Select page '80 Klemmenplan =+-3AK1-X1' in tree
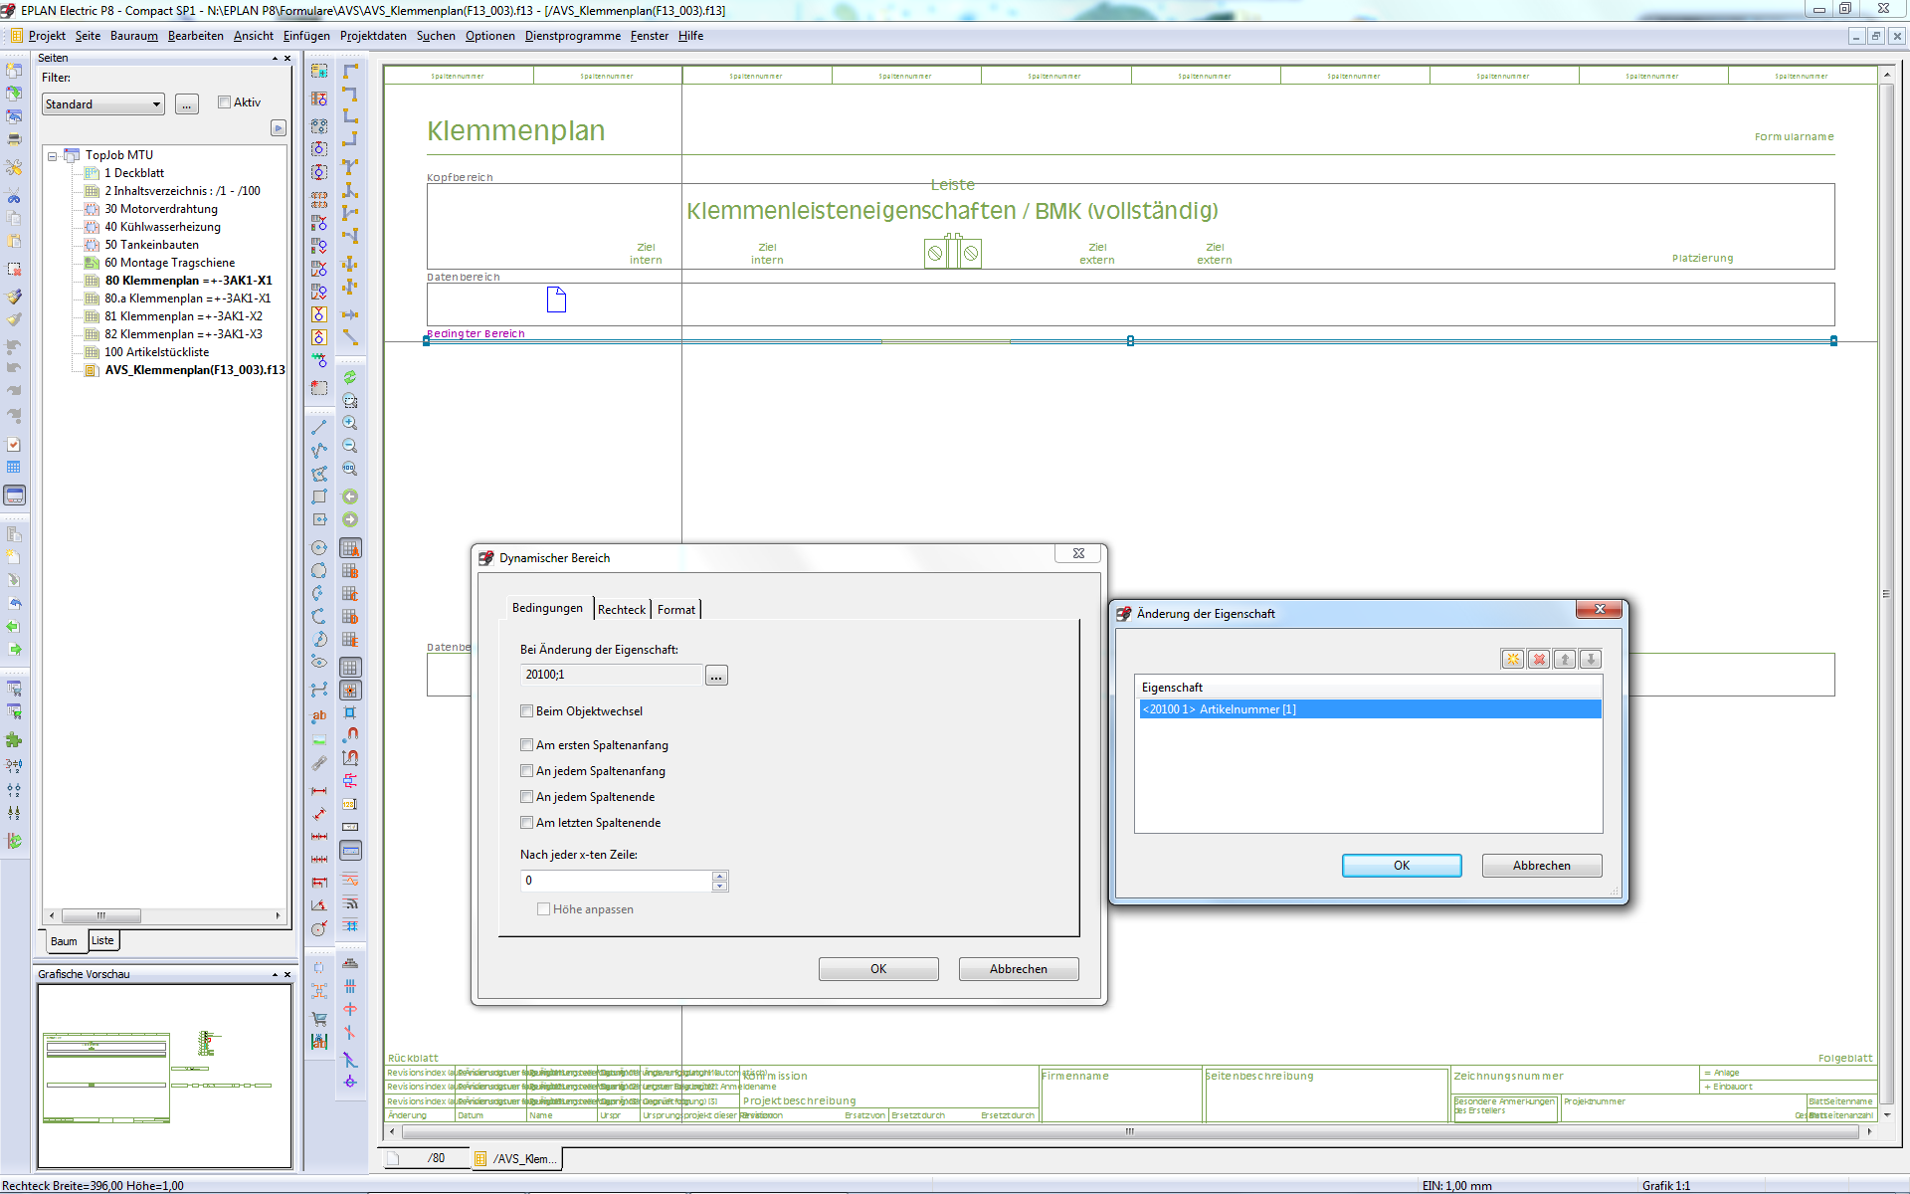The image size is (1910, 1194). pos(188,281)
